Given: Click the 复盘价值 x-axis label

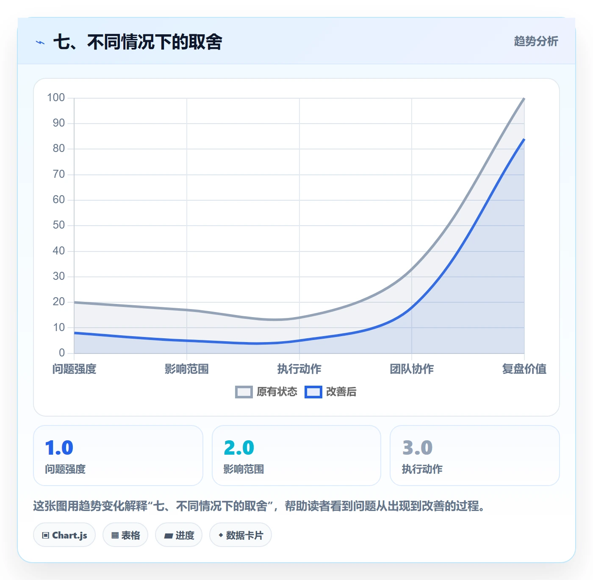Looking at the screenshot, I should pyautogui.click(x=524, y=369).
